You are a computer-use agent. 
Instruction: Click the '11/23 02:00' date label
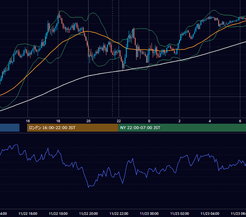(179, 213)
